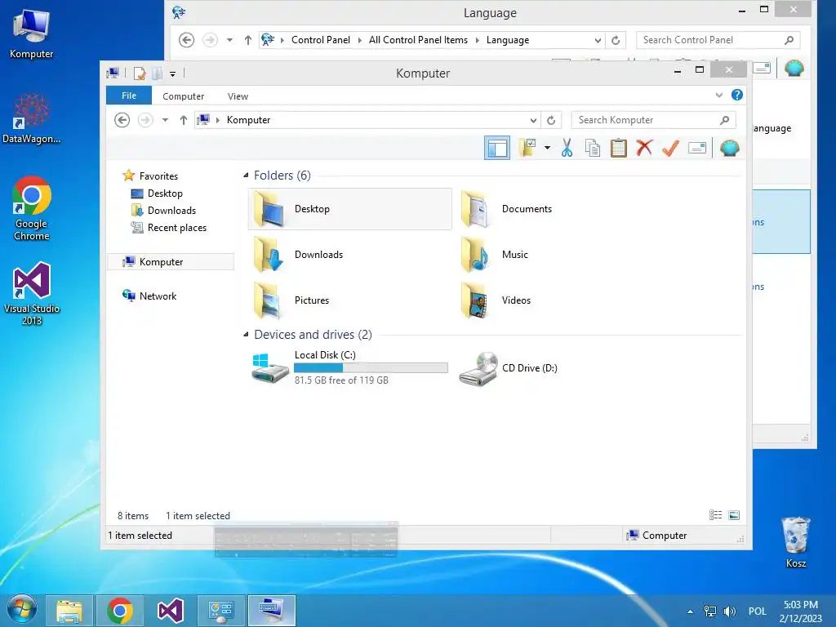Select Network in navigation pane
836x627 pixels.
[x=158, y=296]
